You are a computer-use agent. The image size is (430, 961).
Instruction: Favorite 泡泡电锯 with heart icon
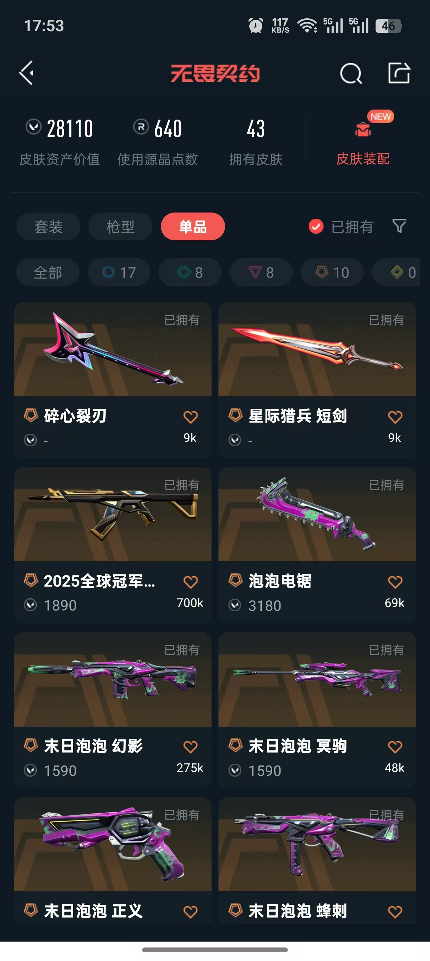(x=395, y=582)
